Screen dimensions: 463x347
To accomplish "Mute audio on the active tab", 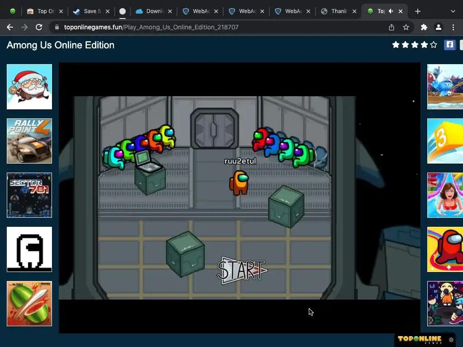I will pos(391,11).
